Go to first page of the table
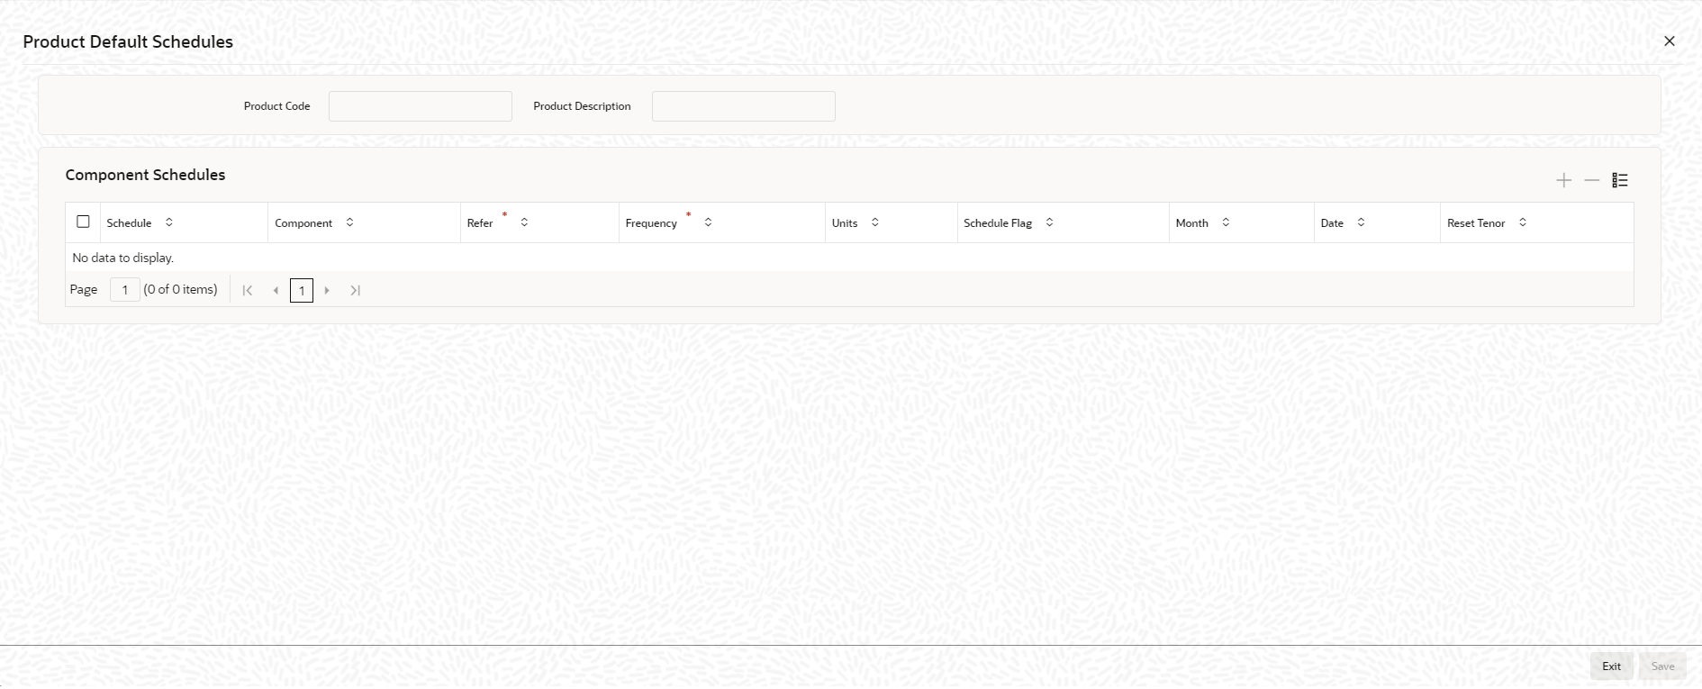This screenshot has width=1702, height=689. tap(248, 290)
